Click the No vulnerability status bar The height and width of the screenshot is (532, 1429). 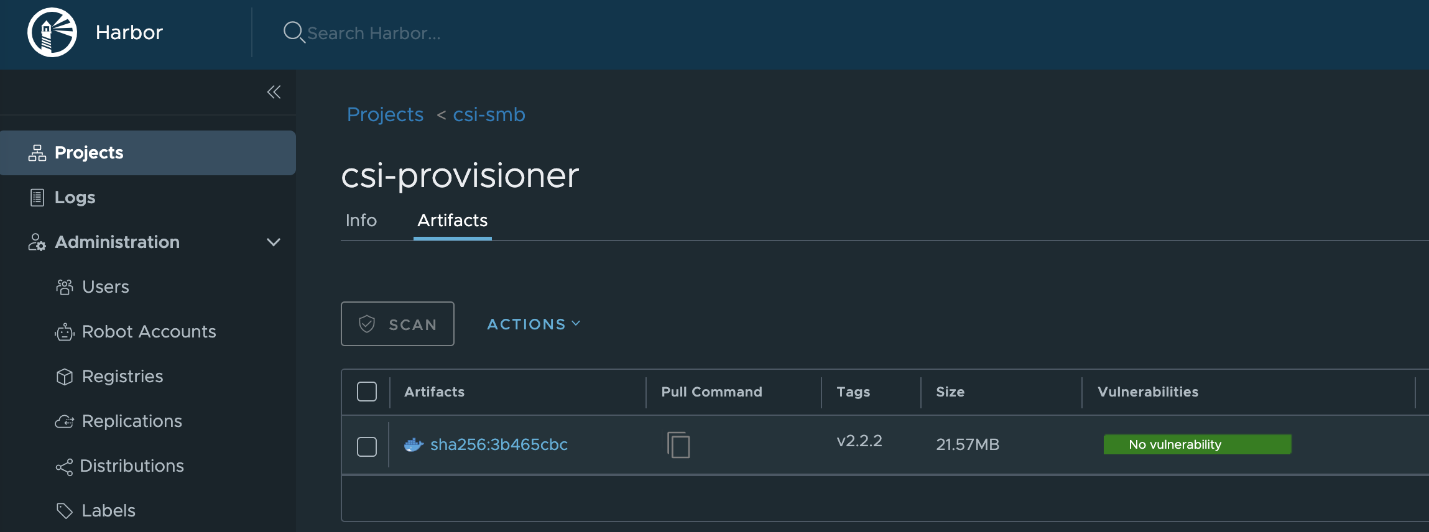[x=1197, y=444]
